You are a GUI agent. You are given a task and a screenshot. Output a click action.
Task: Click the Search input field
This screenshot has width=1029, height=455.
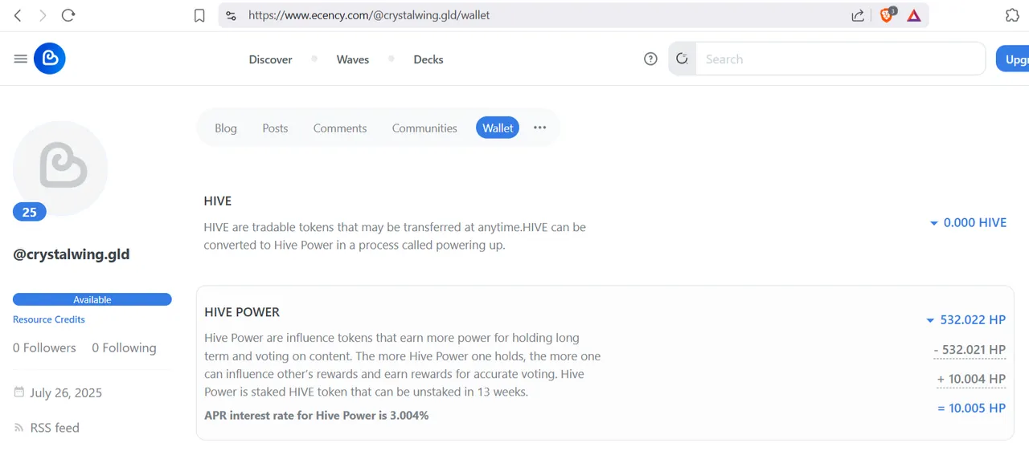click(840, 59)
